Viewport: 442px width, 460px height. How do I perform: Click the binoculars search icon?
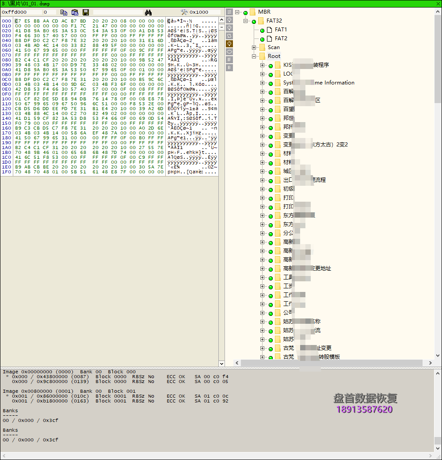pyautogui.click(x=148, y=12)
